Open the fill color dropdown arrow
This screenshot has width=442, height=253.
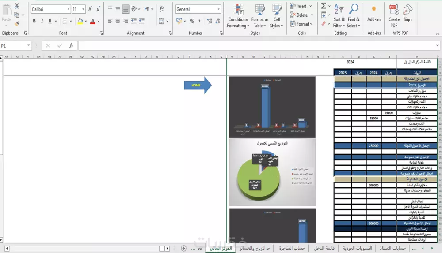pos(85,21)
